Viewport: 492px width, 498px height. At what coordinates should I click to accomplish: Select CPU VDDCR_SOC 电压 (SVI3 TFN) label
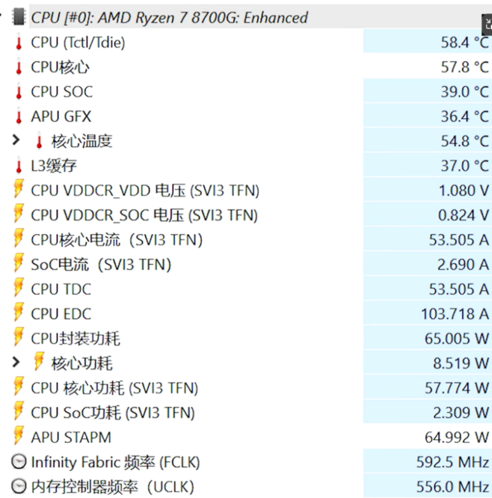pos(144,215)
